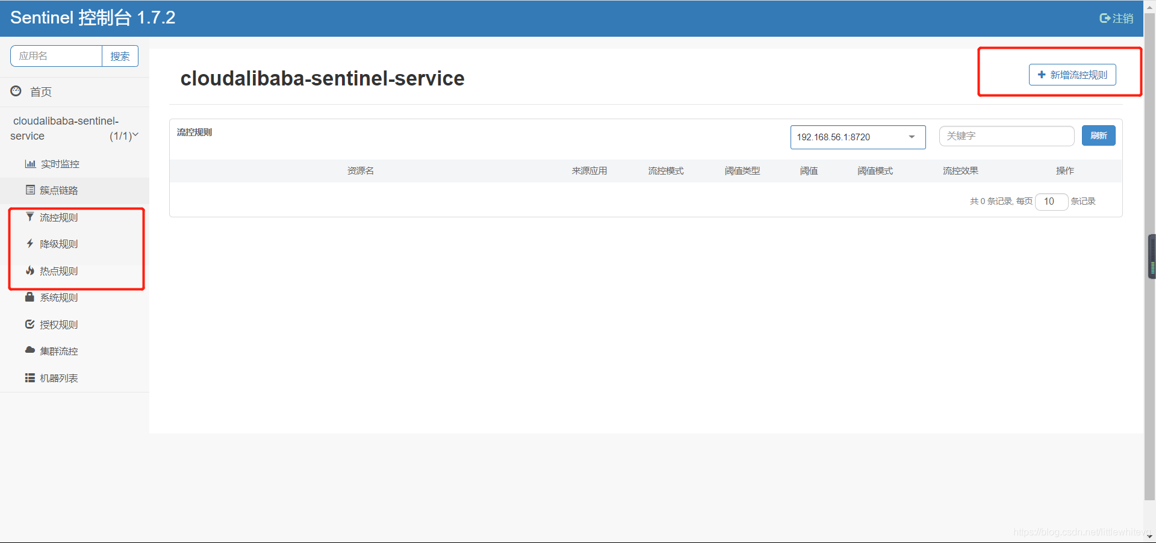
Task: Click the cluster link list icon
Action: [x=30, y=190]
